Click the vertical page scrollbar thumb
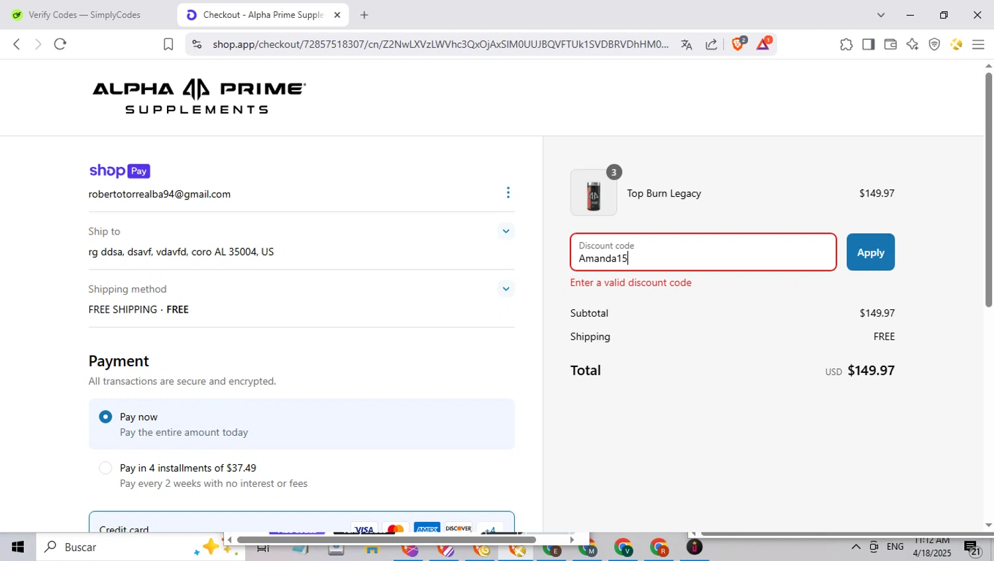Screen dimensions: 994x561 (x=989, y=189)
